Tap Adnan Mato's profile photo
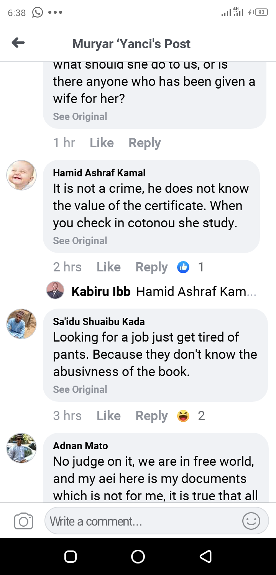The height and width of the screenshot is (575, 276). point(21,448)
